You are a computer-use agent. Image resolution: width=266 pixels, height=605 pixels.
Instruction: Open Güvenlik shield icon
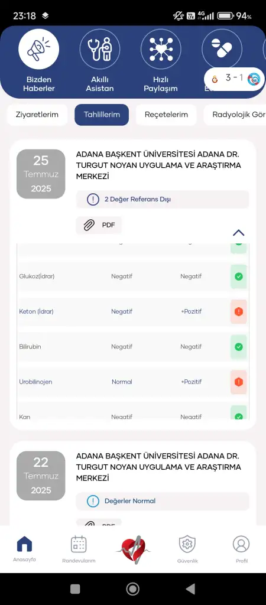point(187,544)
